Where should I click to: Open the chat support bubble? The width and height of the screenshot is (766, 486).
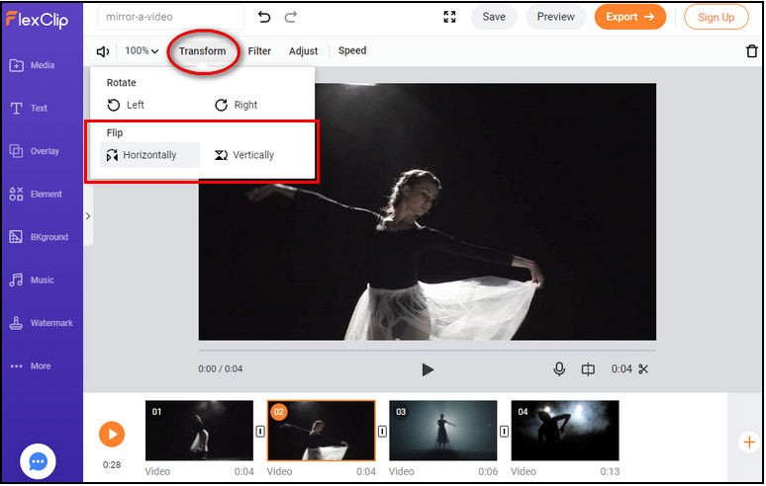coord(38,461)
